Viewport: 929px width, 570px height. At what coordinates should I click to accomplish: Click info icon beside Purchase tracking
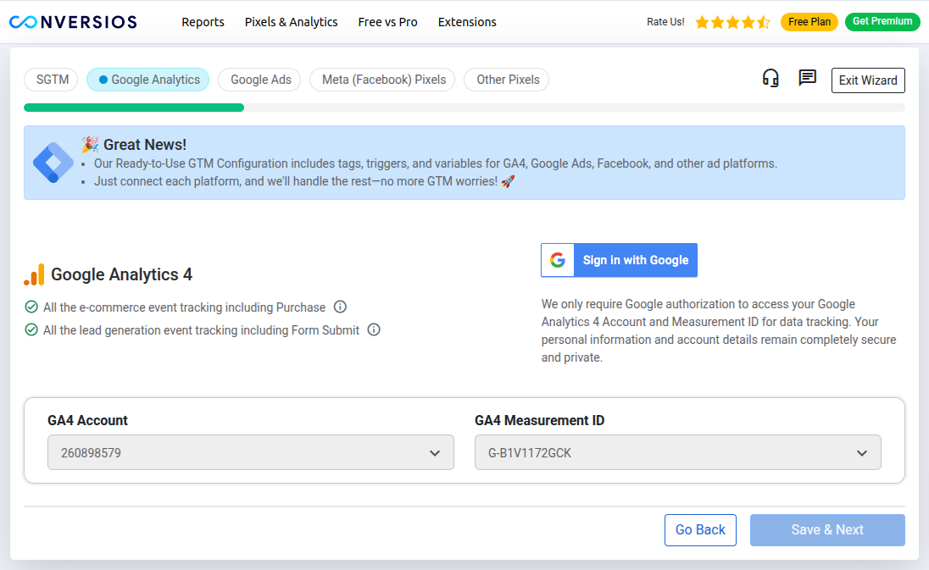pyautogui.click(x=340, y=307)
